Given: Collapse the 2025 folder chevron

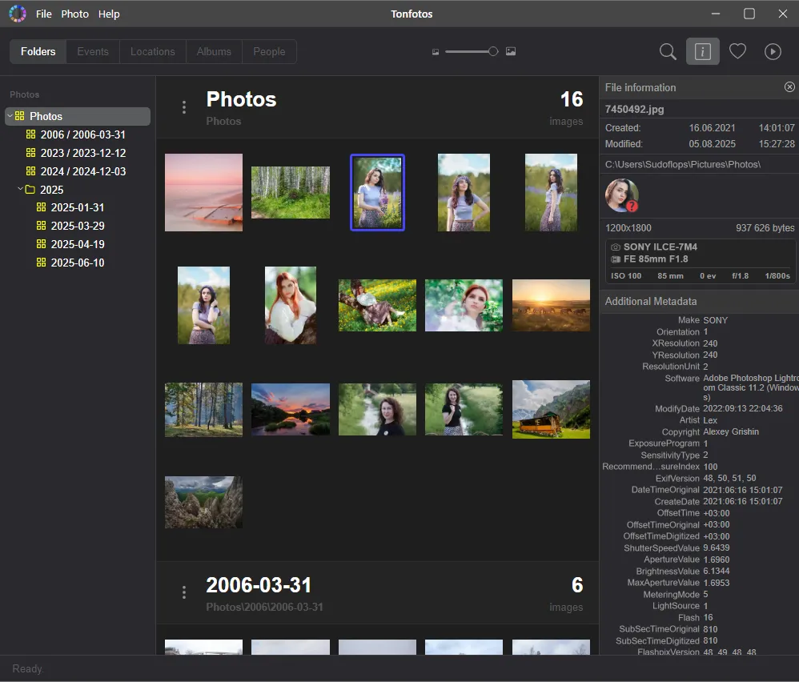Looking at the screenshot, I should coord(20,189).
